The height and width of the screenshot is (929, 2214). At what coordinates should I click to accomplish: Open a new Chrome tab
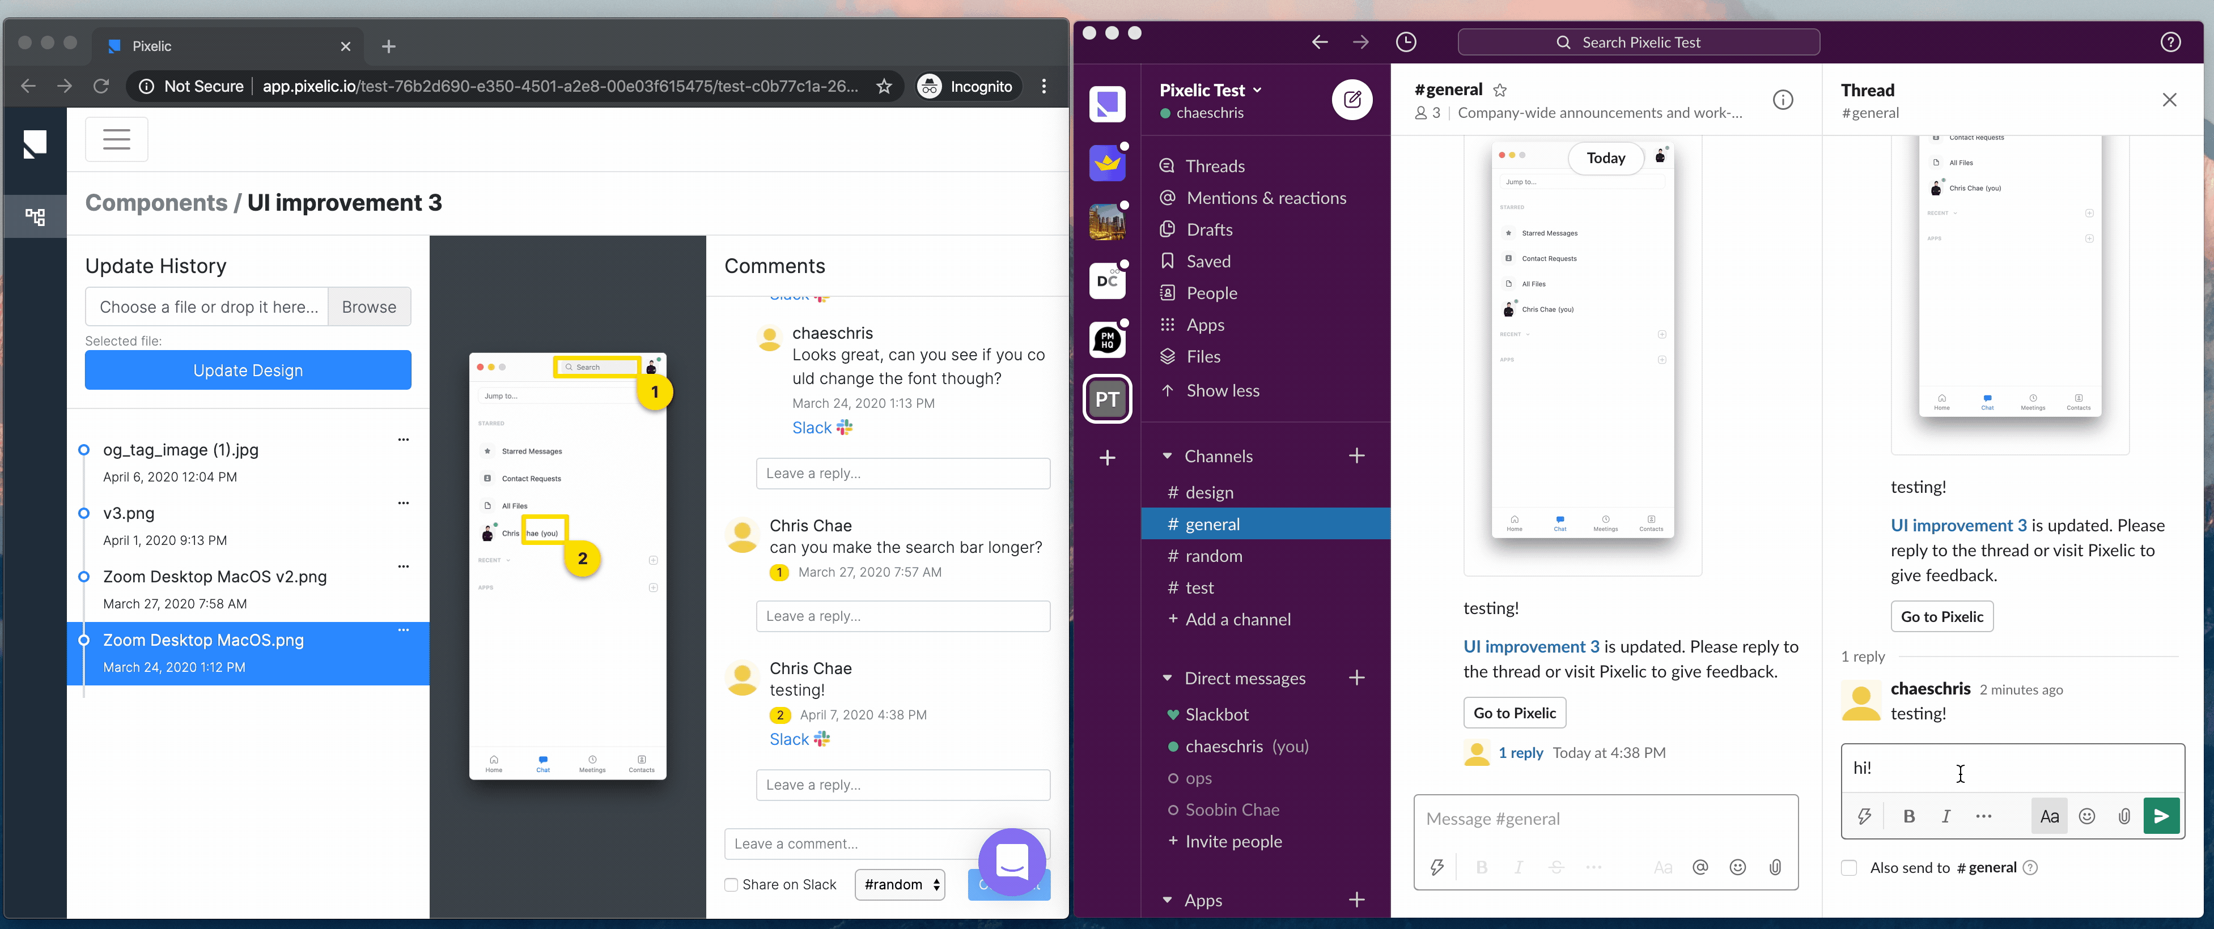388,46
